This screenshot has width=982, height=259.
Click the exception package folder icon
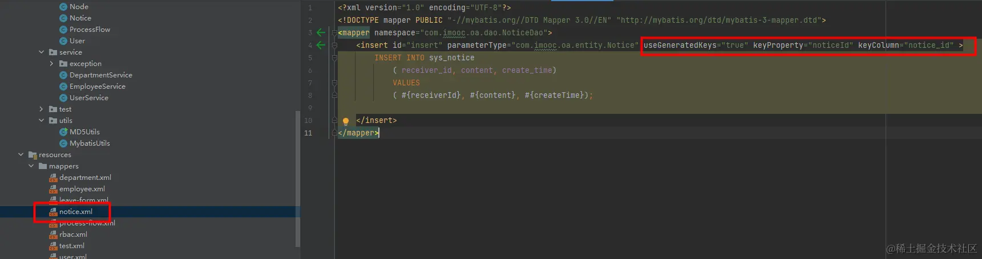point(63,64)
